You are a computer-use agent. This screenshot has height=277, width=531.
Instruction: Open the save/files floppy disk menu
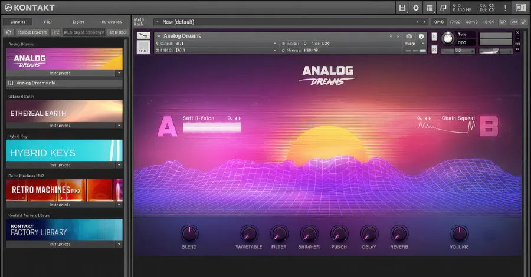click(x=402, y=8)
